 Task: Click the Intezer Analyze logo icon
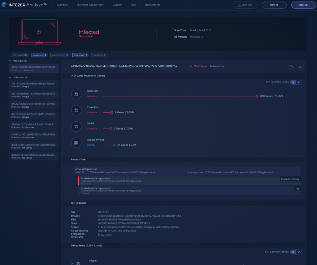pos(4,5)
